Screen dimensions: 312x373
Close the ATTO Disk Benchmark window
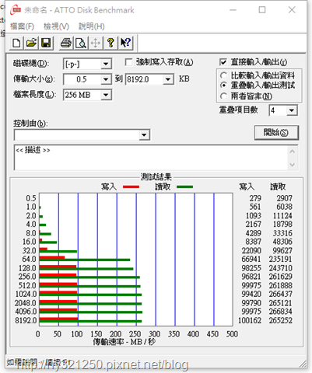292,10
